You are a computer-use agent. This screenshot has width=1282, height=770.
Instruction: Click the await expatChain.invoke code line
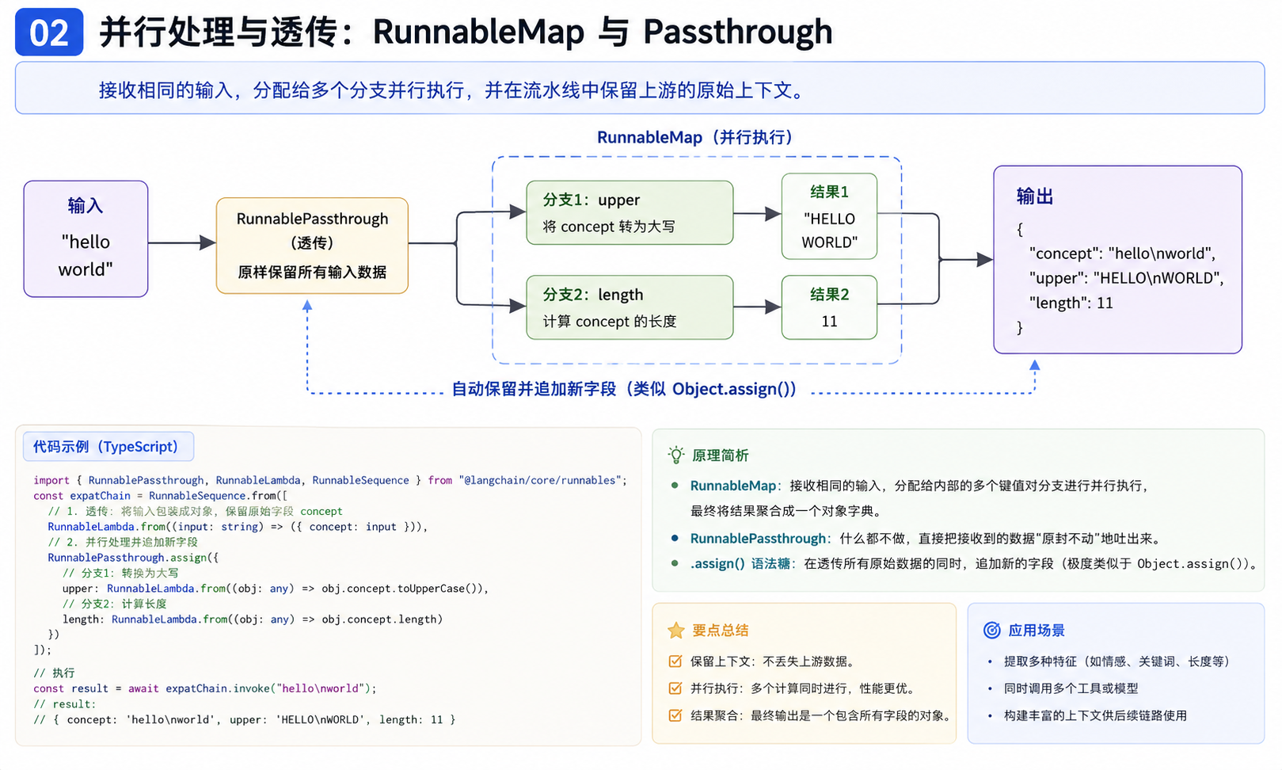pyautogui.click(x=205, y=688)
